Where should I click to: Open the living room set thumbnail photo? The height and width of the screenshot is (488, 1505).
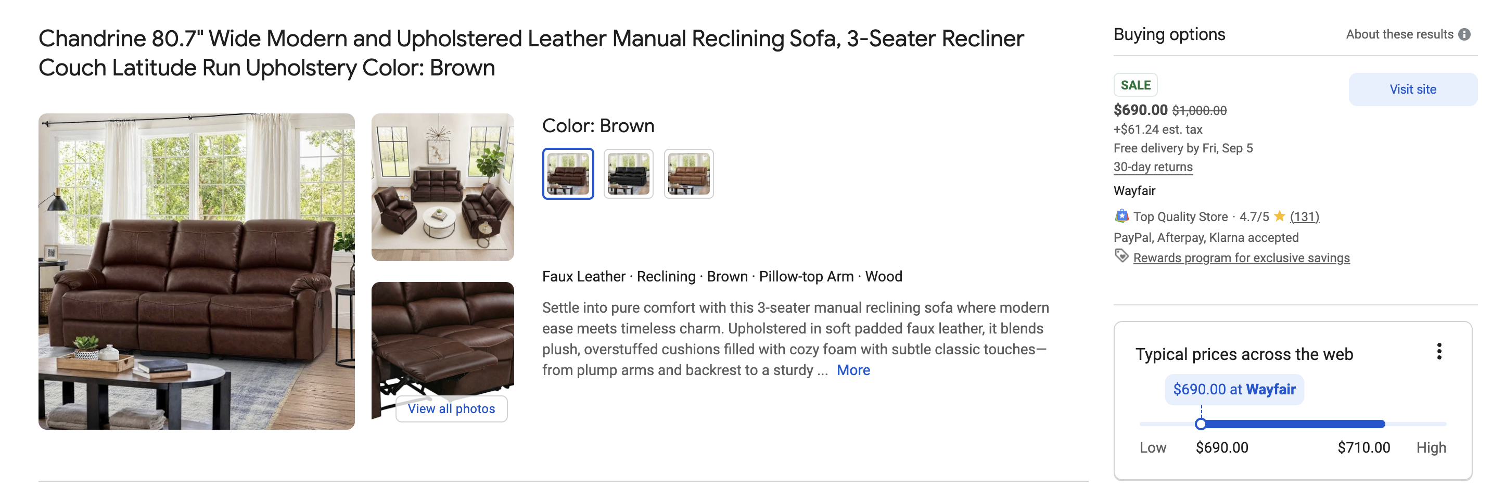tap(442, 187)
